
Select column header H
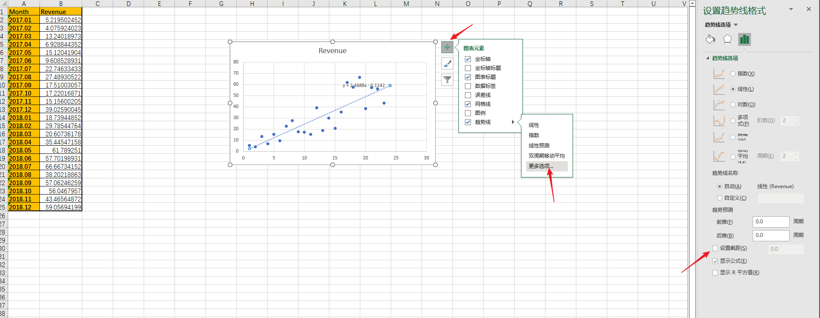point(252,3)
